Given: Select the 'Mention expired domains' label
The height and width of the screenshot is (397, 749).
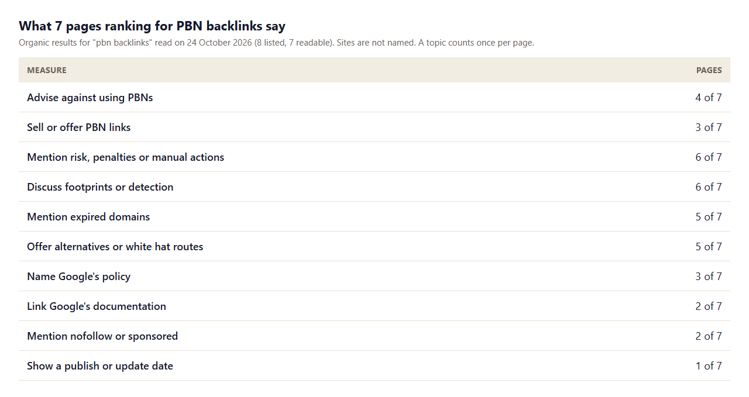Looking at the screenshot, I should [88, 217].
